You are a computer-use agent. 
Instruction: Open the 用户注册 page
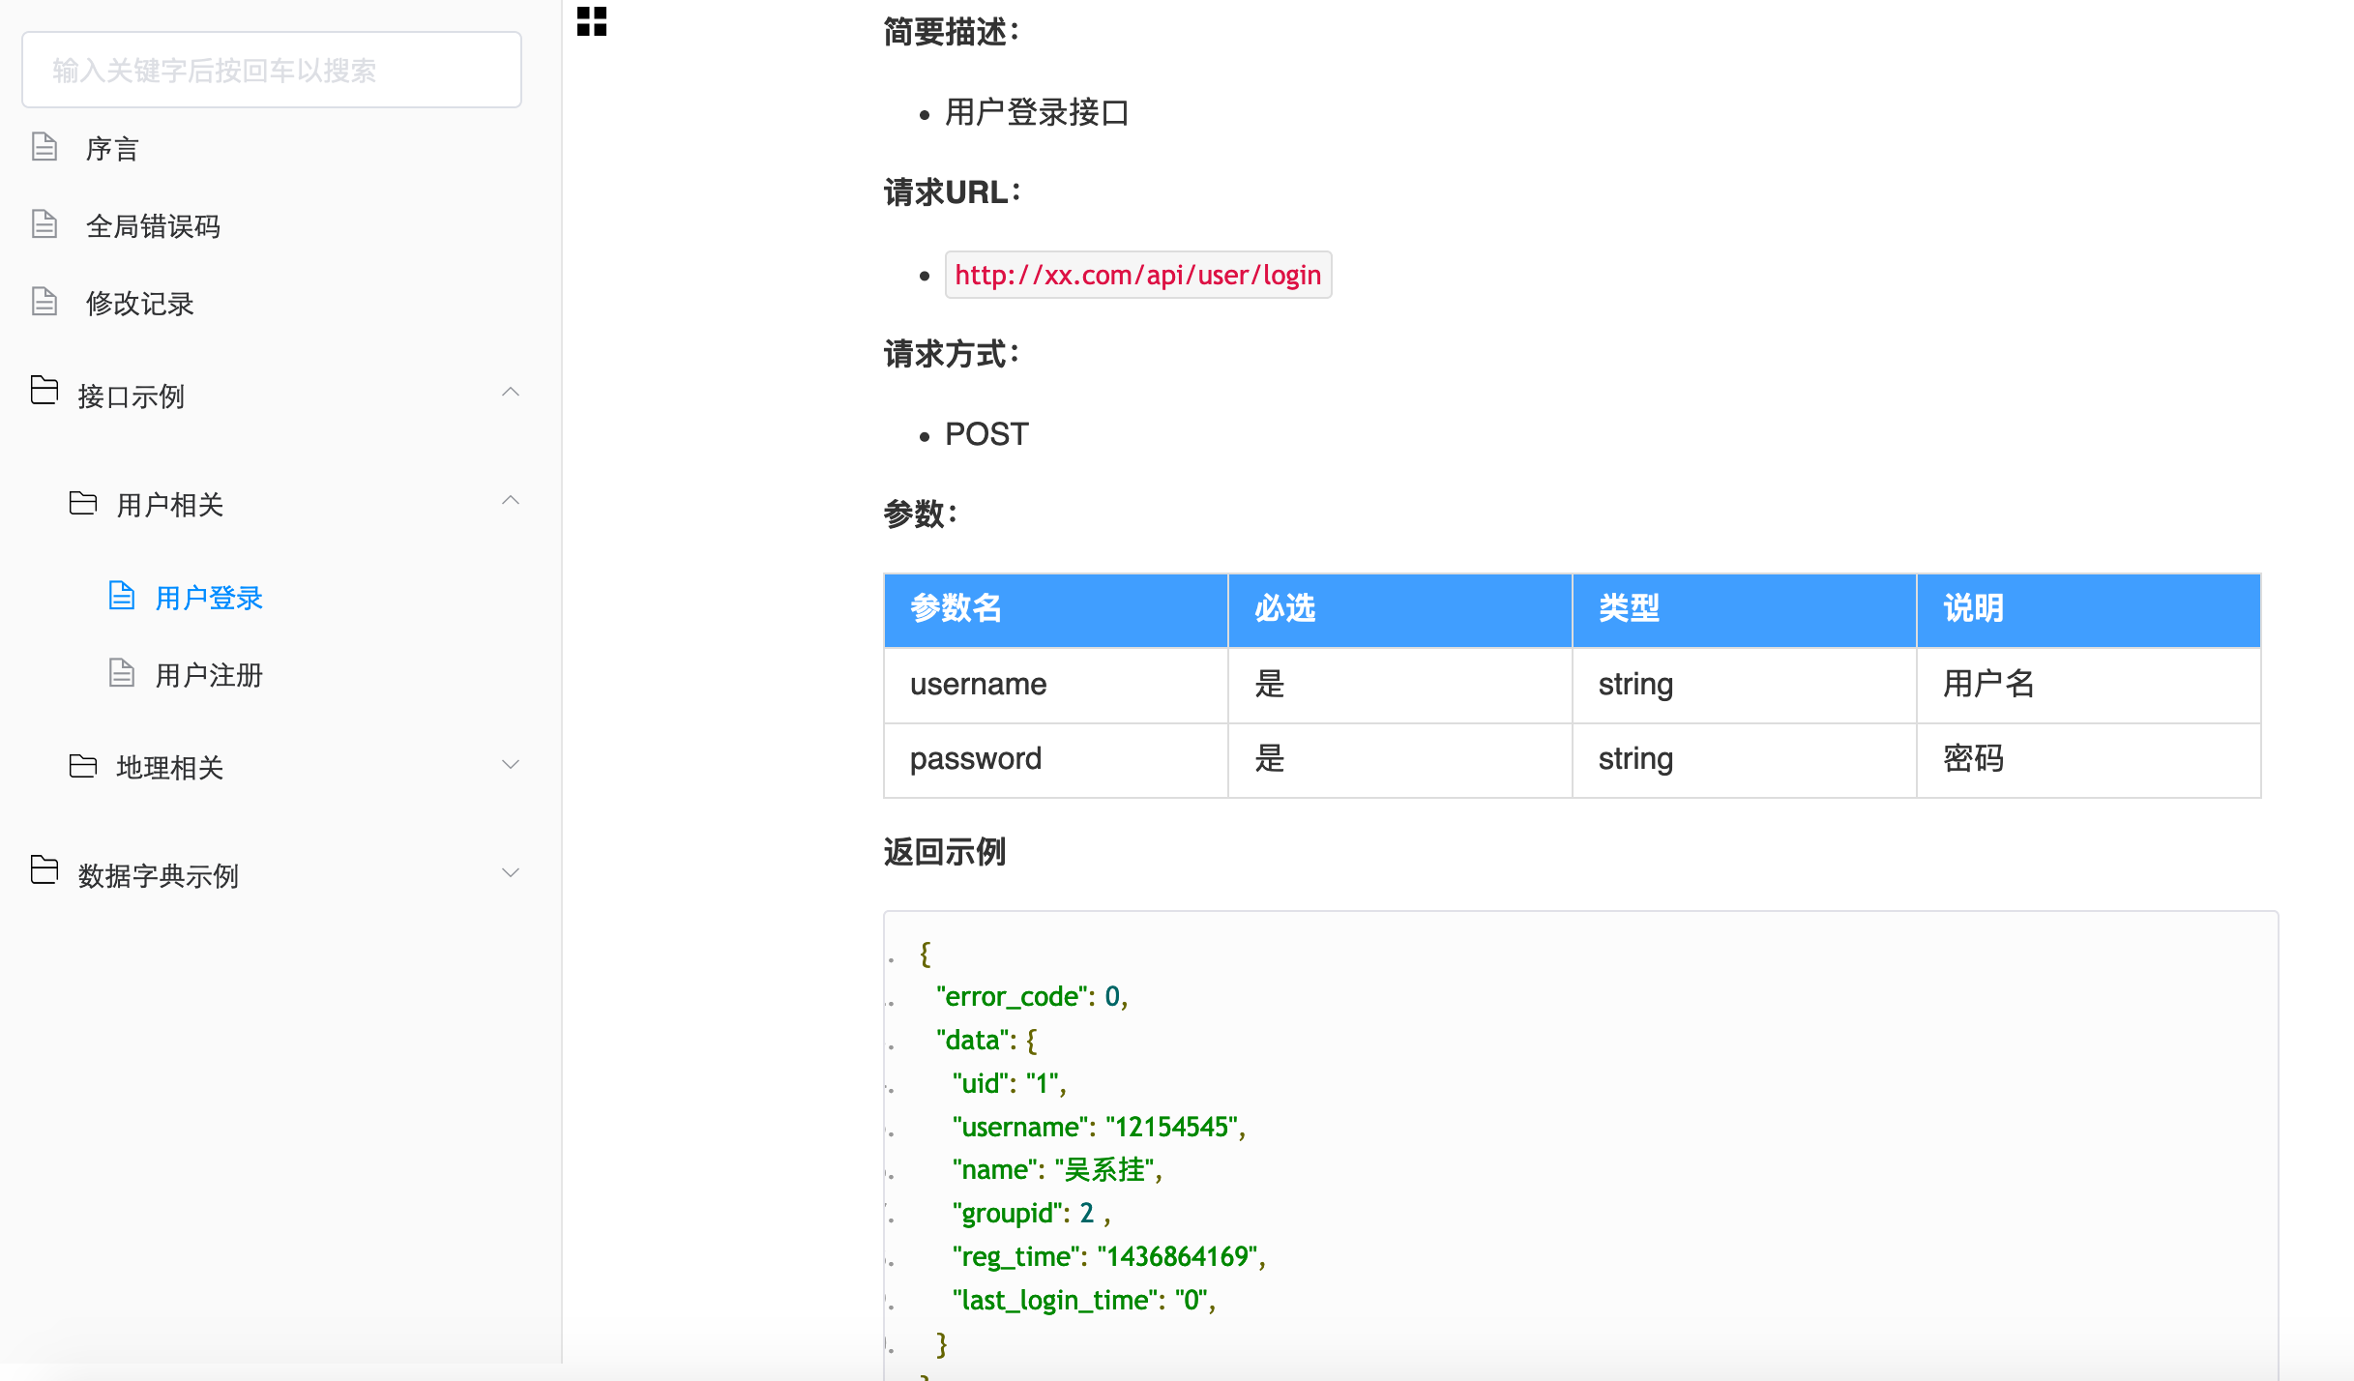click(209, 675)
